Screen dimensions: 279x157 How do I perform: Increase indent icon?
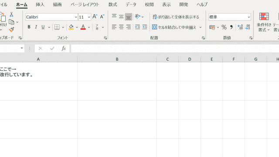145,27
